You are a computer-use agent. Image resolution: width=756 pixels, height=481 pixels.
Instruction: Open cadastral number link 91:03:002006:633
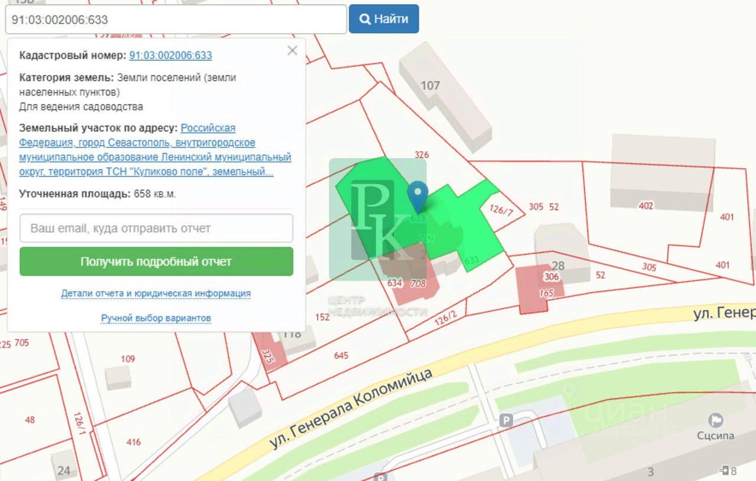(x=170, y=55)
